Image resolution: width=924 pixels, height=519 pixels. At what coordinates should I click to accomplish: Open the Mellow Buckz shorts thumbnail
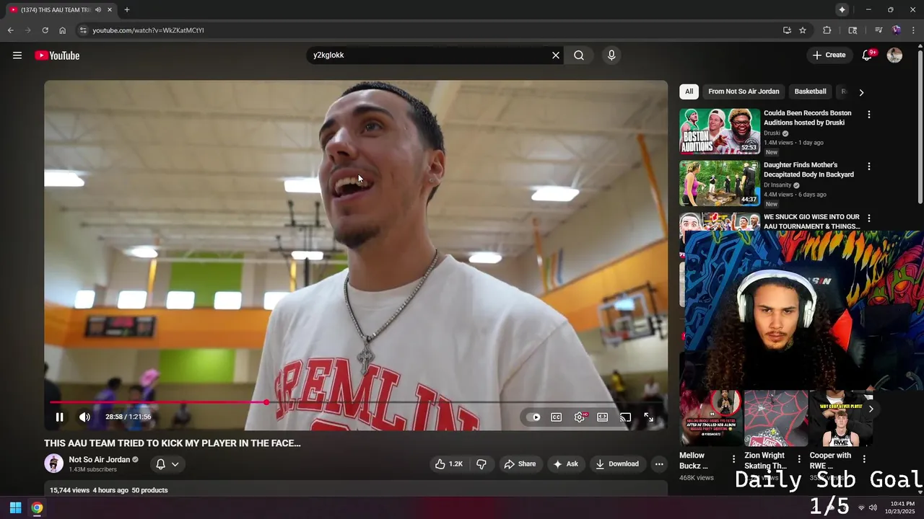click(x=710, y=418)
